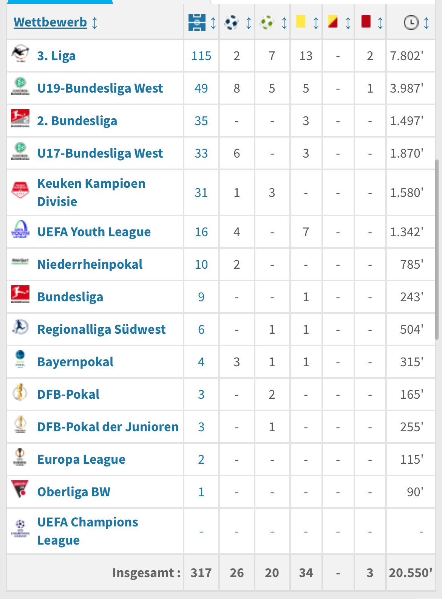Open the U19-Bundesliga West link

(100, 88)
